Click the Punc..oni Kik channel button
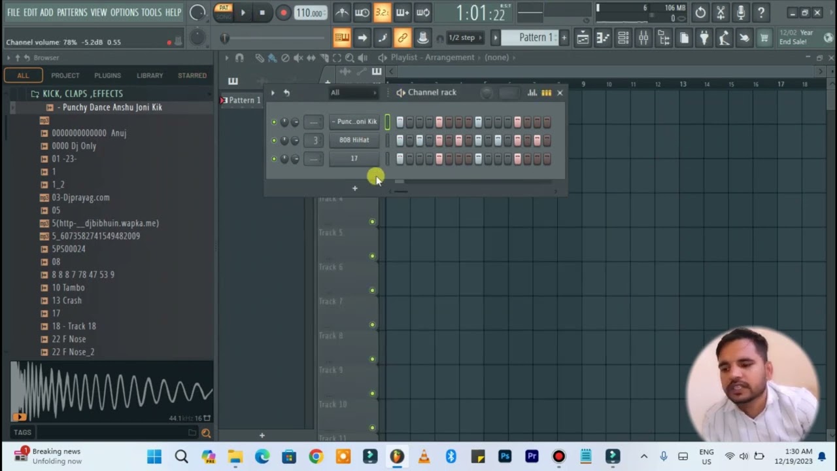The height and width of the screenshot is (471, 837). pyautogui.click(x=354, y=122)
